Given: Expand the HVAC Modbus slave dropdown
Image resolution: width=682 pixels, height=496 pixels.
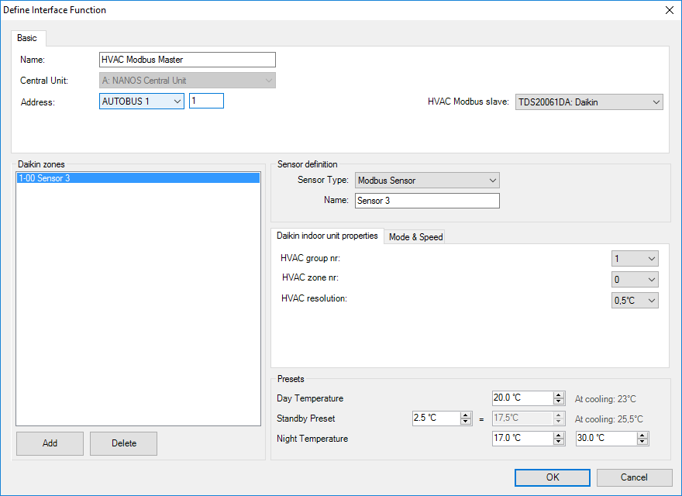Looking at the screenshot, I should click(x=656, y=102).
